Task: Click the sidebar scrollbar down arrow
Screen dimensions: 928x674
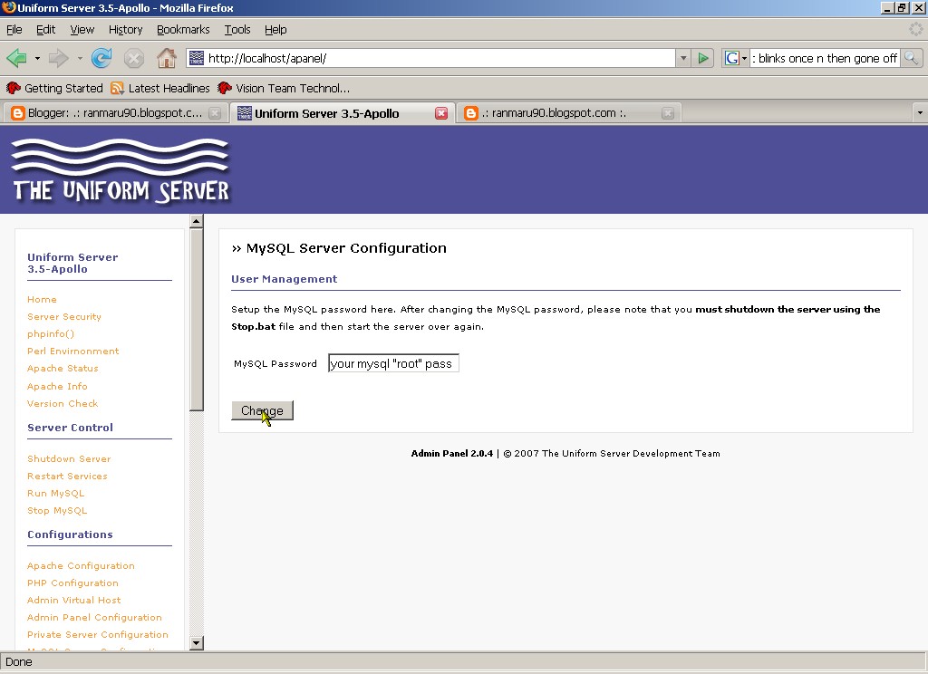Action: coord(197,642)
